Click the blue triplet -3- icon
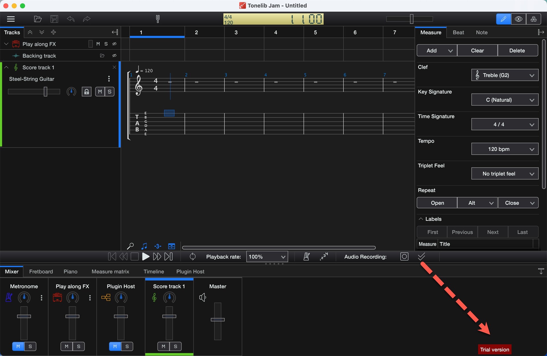Screen dimensions: 547x356 158,246
